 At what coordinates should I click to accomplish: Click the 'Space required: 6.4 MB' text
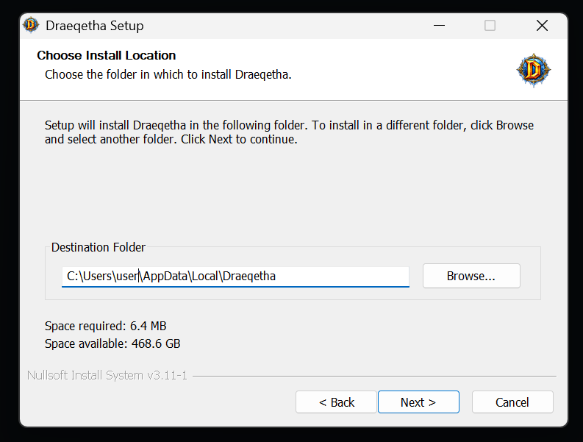106,326
